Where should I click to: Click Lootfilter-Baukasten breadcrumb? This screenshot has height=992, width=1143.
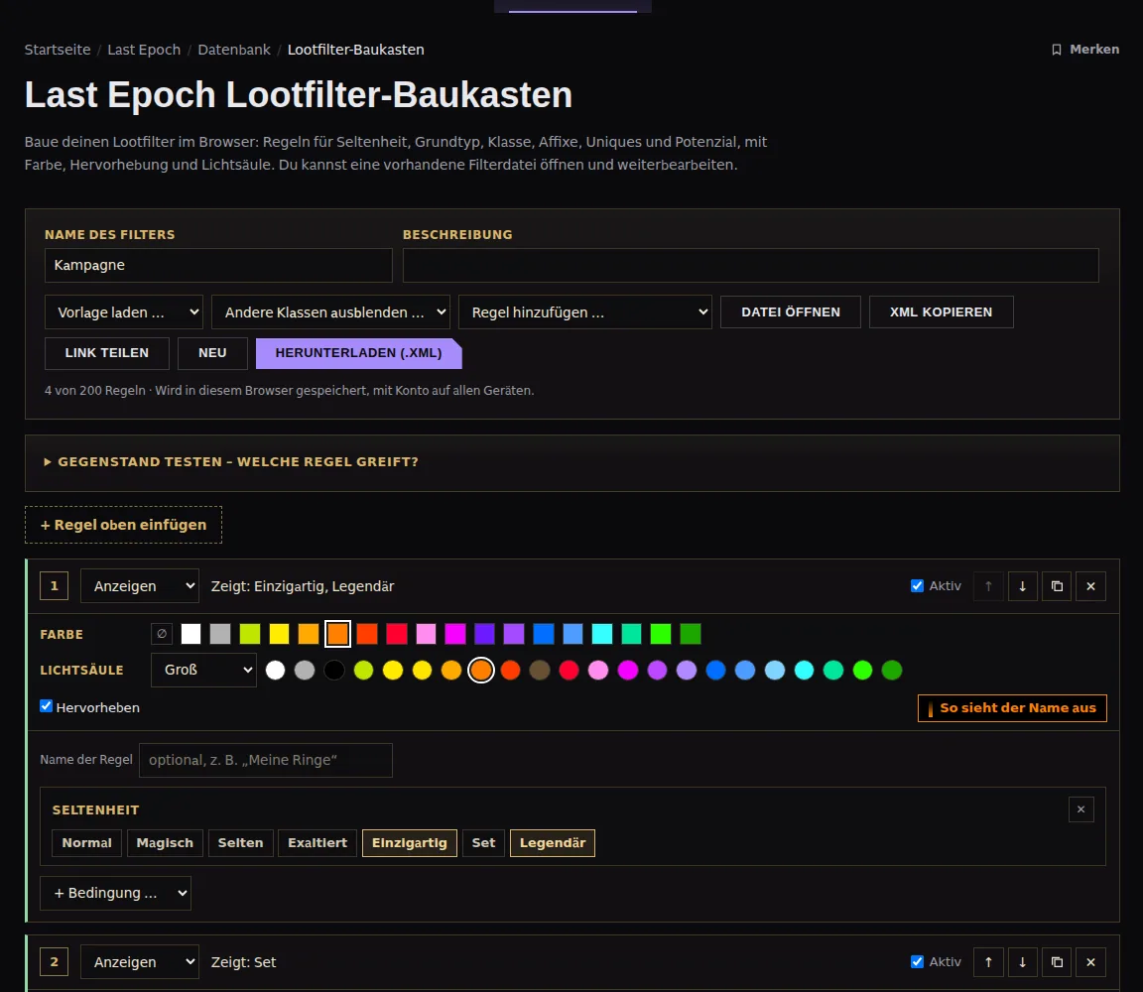(356, 50)
